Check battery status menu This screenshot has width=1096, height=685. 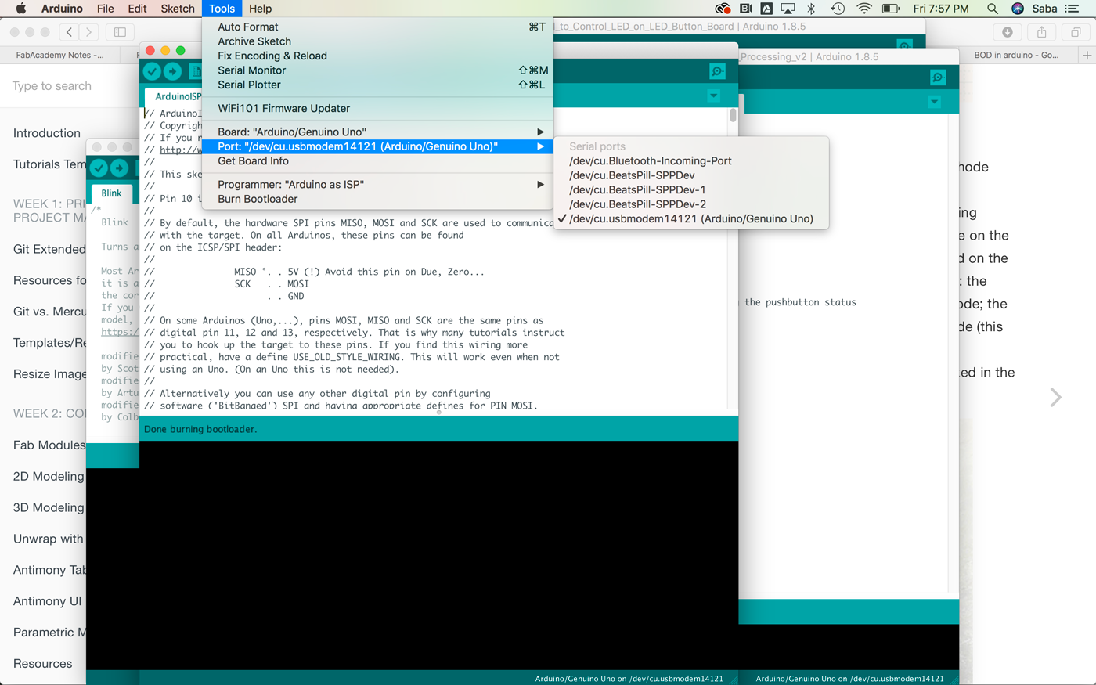click(x=891, y=9)
